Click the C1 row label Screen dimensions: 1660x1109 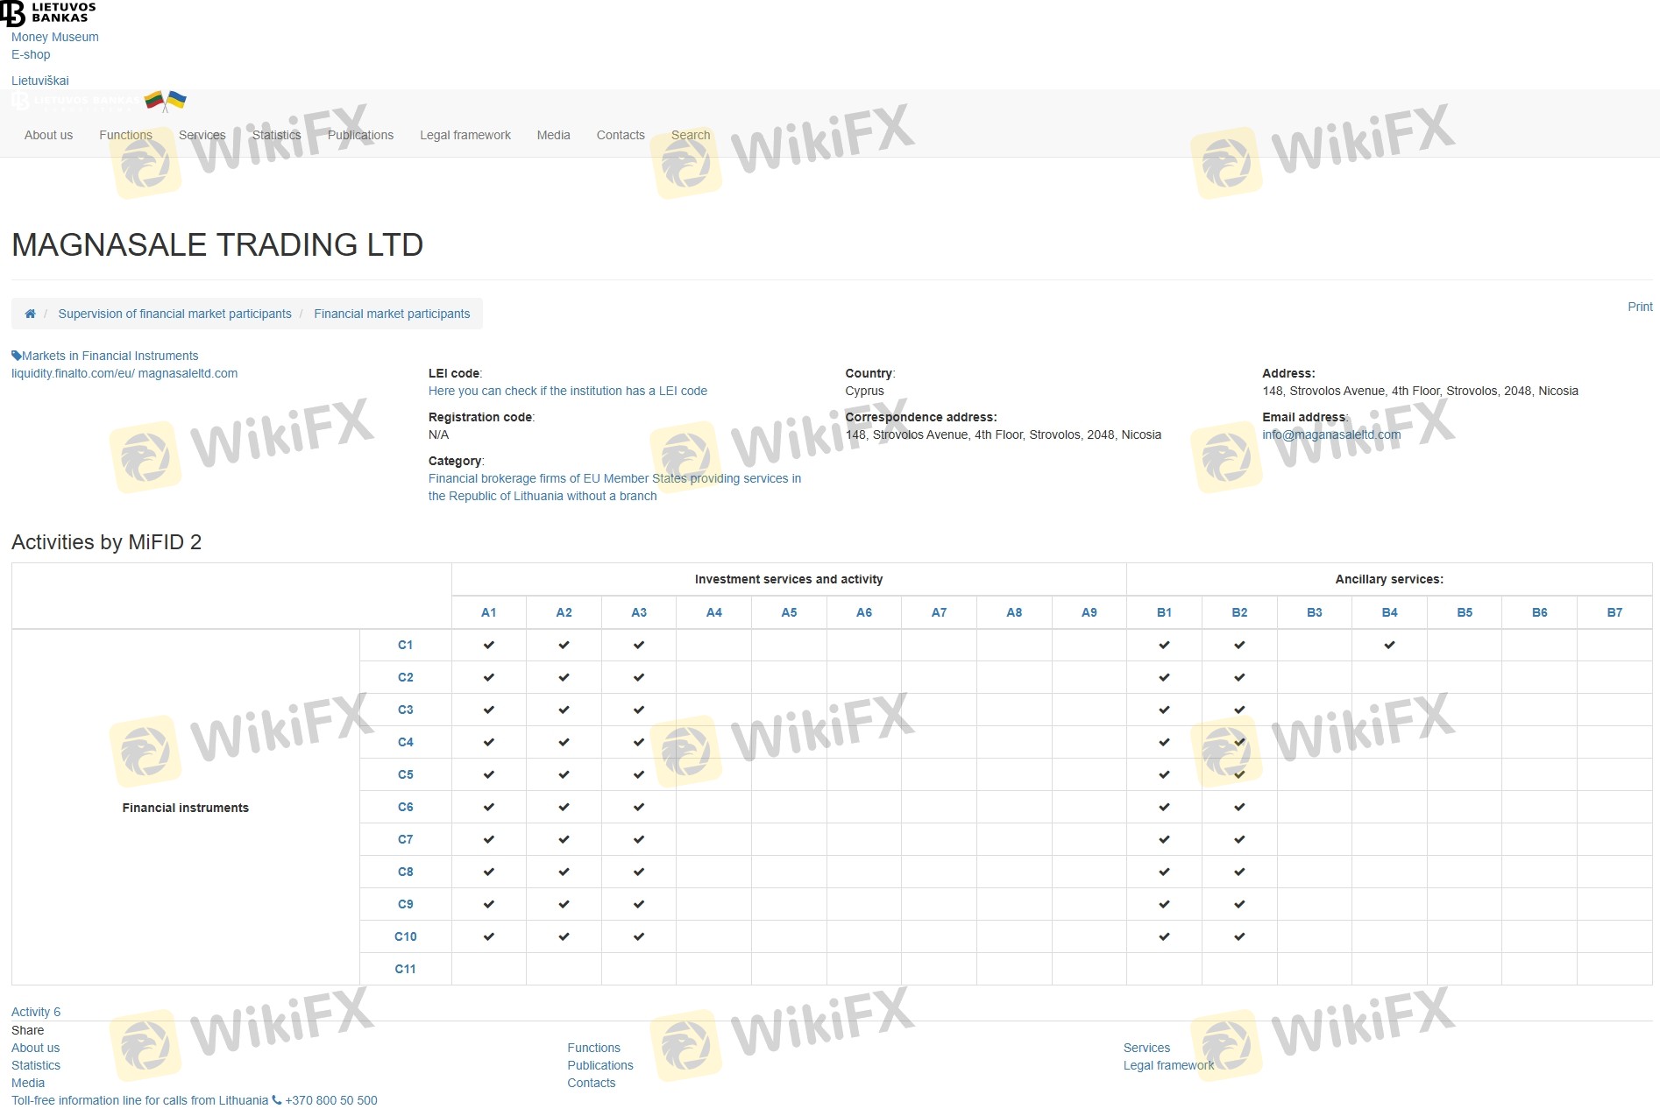point(405,645)
